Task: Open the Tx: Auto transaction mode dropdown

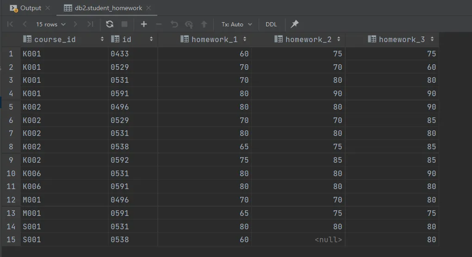Action: pos(236,24)
